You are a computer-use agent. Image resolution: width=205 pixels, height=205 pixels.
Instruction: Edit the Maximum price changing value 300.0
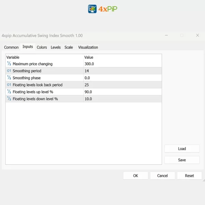pos(122,64)
